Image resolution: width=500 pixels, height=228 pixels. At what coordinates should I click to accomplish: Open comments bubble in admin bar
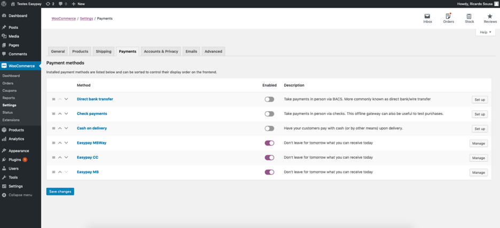click(63, 4)
